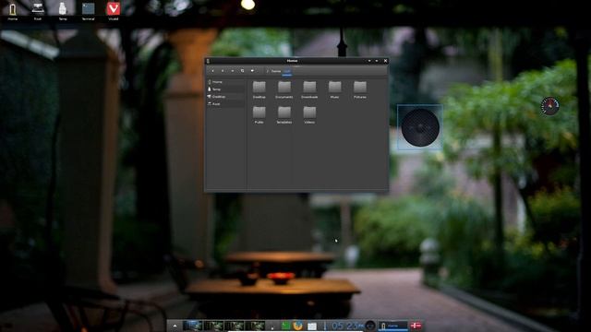Select Desktop in the file manager sidebar
Image resolution: width=591 pixels, height=332 pixels.
click(x=225, y=97)
